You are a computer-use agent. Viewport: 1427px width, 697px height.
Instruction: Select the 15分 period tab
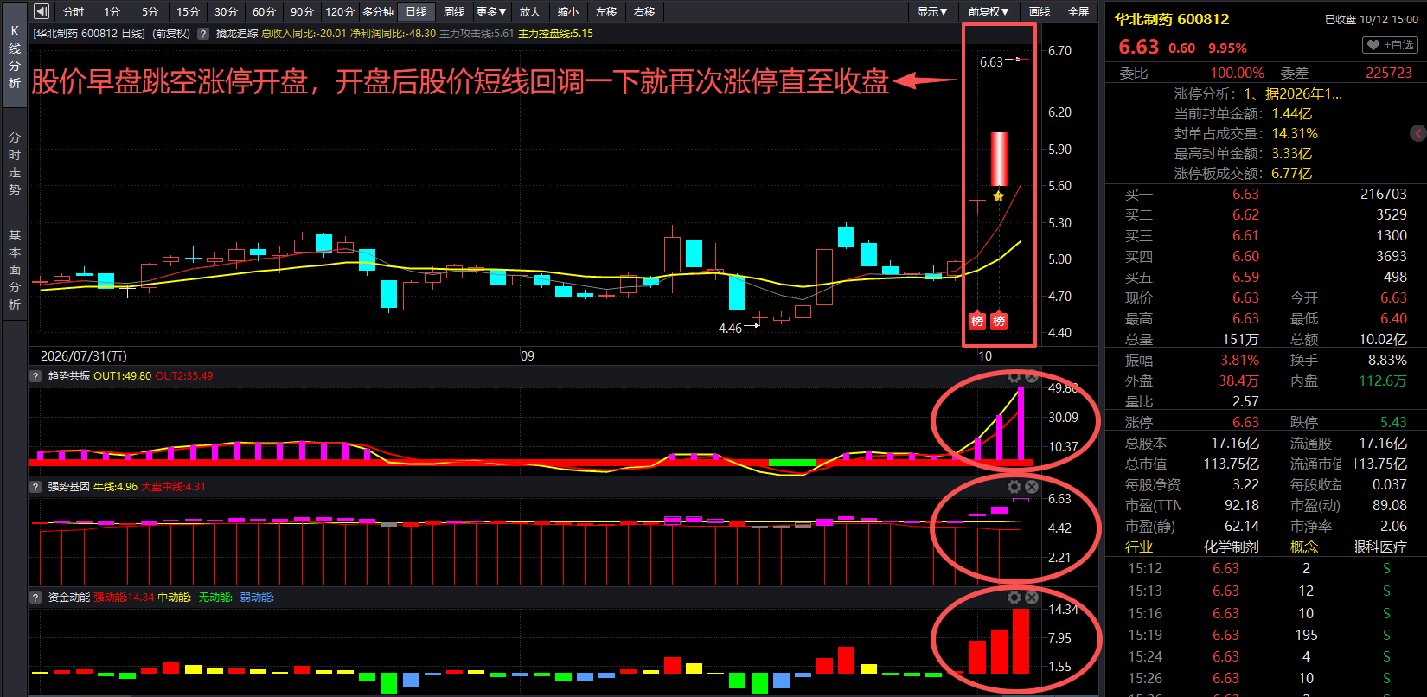[x=189, y=11]
